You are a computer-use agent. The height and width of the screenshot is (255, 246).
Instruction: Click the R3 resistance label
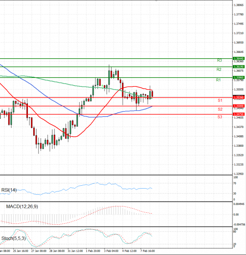coord(219,61)
